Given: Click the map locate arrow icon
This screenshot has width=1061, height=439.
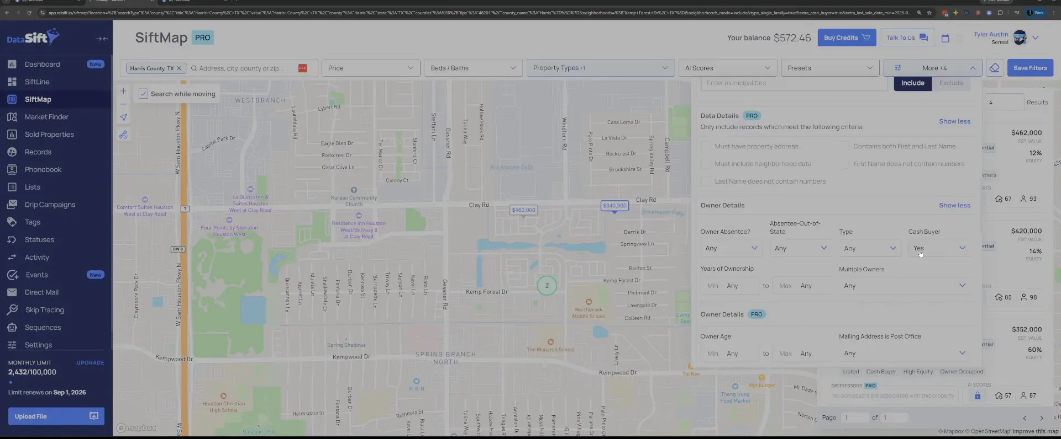Looking at the screenshot, I should coord(123,117).
